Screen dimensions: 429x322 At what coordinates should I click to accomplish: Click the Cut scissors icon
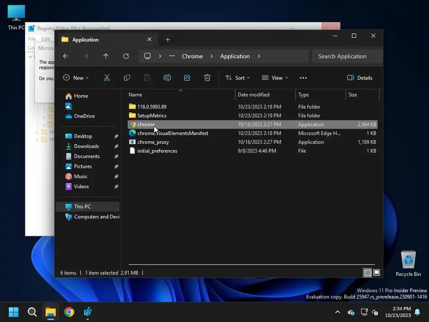pos(107,78)
